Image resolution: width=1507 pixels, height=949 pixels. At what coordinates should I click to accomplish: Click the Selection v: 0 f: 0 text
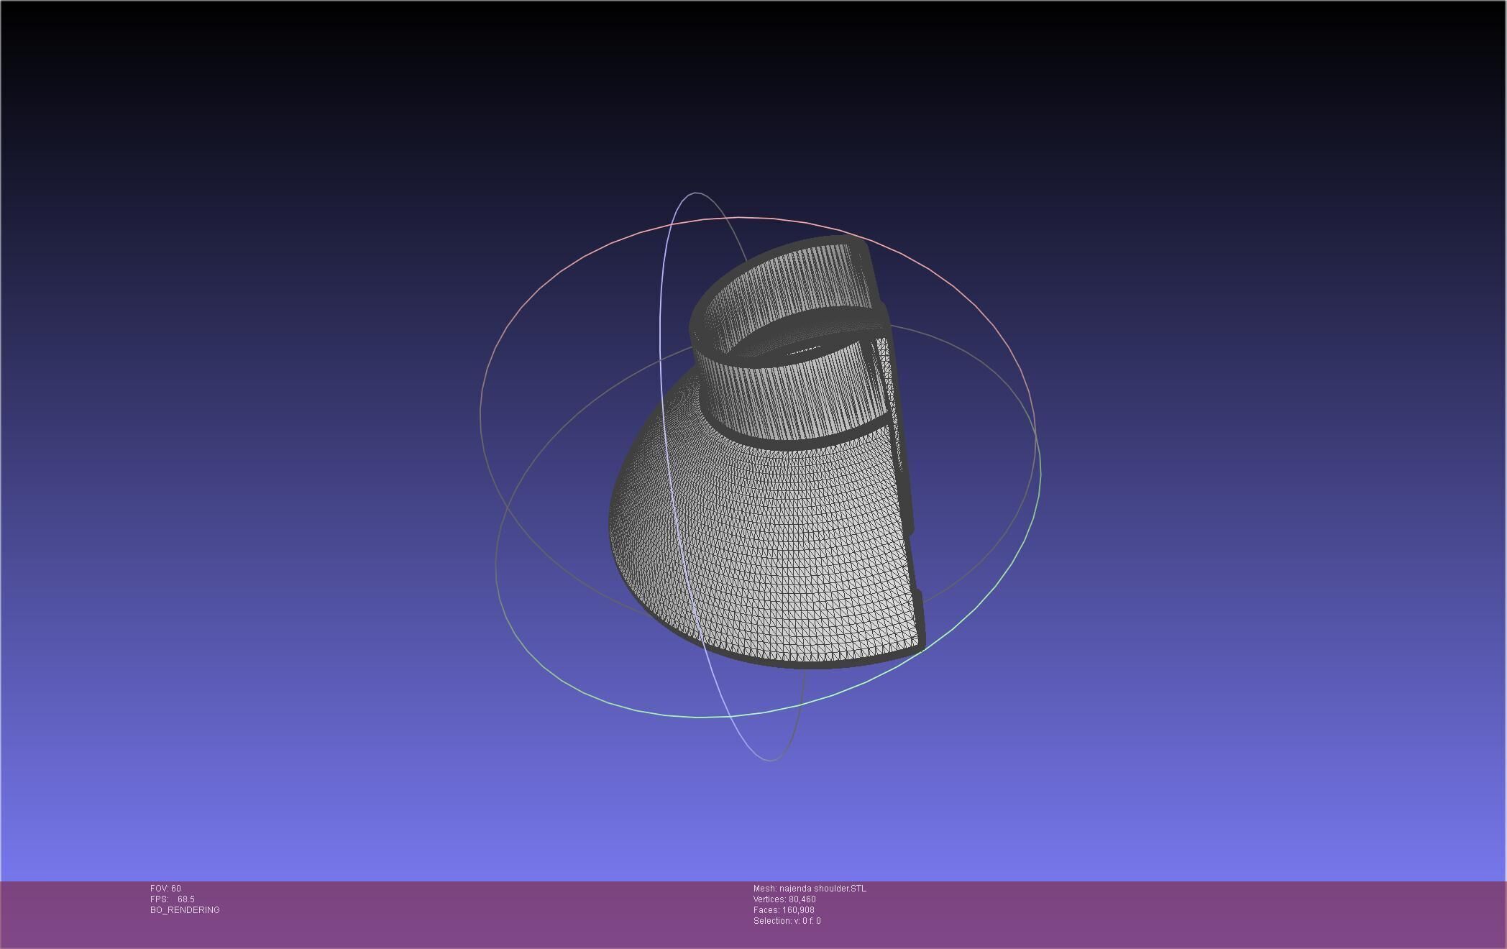(x=787, y=921)
